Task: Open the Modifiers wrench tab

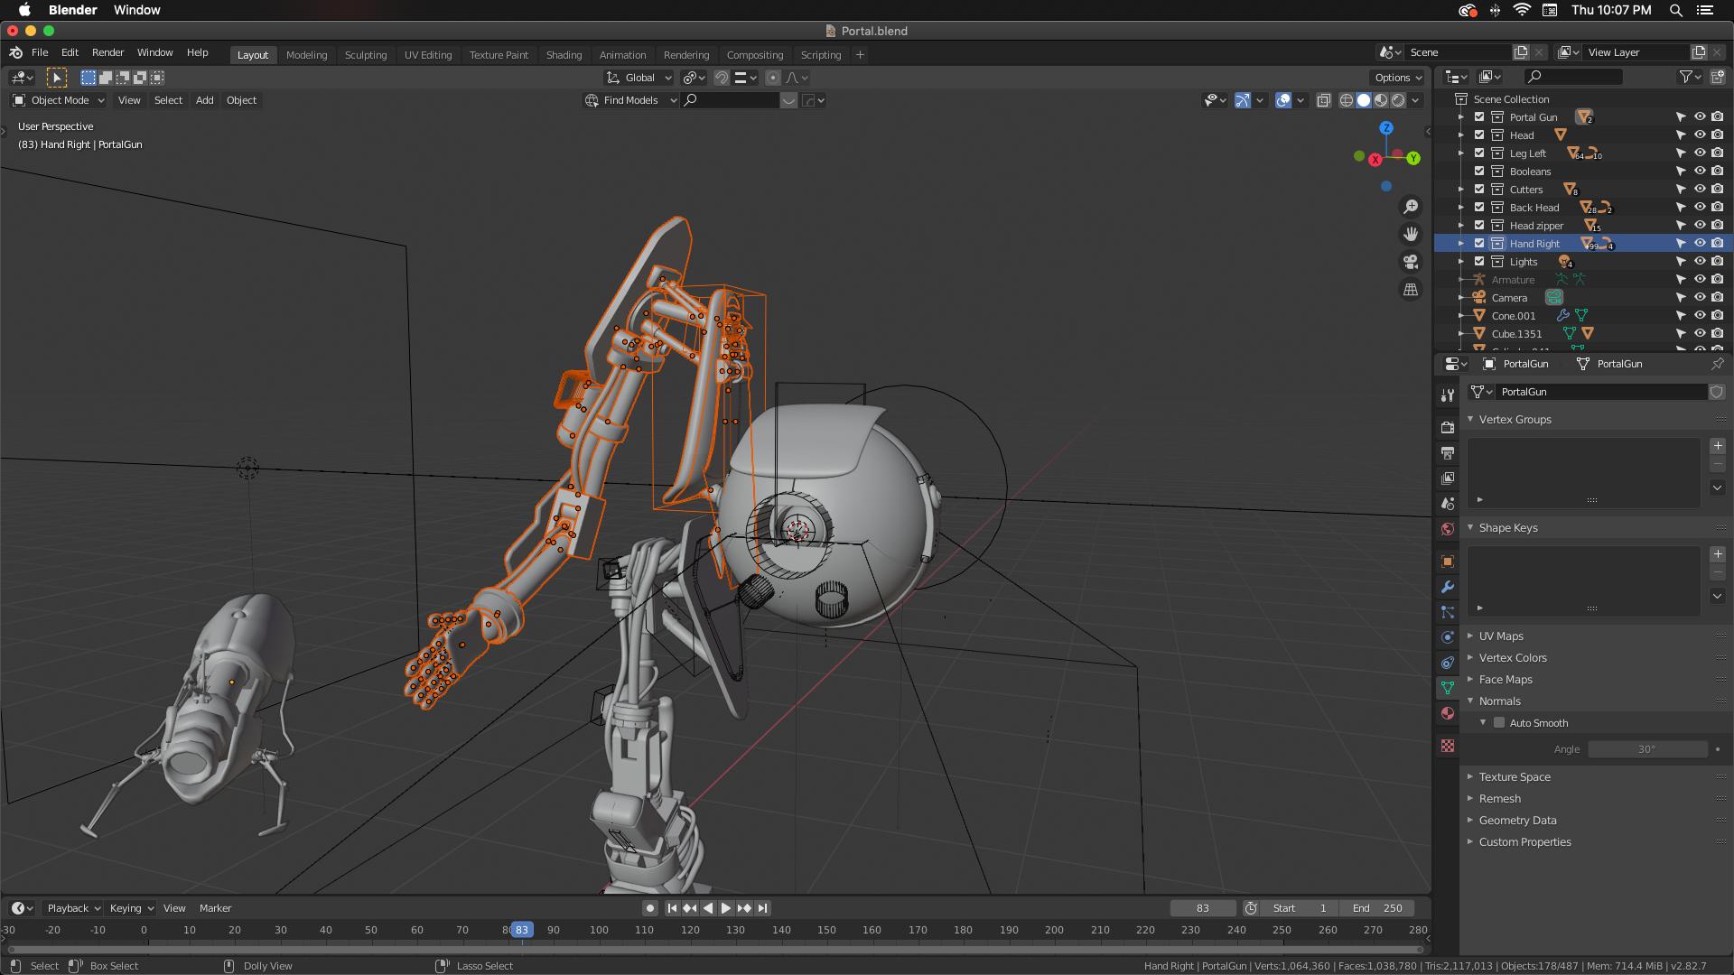Action: point(1448,586)
